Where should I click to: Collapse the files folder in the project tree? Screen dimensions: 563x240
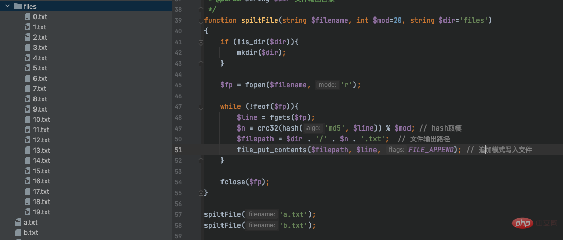7,6
